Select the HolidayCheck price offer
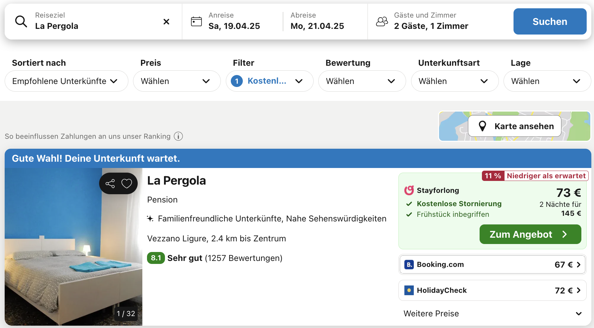Viewport: 594px width, 328px height. pos(493,290)
